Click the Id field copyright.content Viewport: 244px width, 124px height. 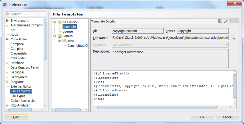pos(138,31)
